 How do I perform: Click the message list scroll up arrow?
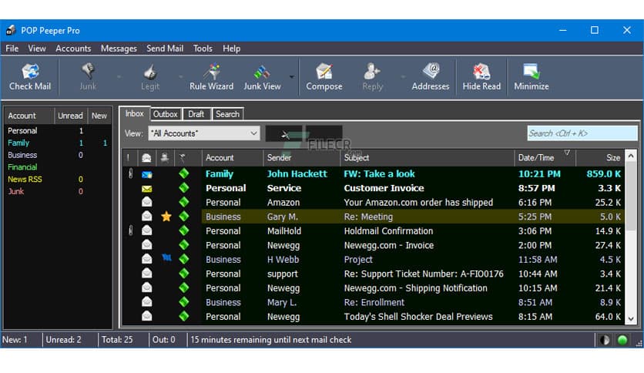(x=631, y=156)
